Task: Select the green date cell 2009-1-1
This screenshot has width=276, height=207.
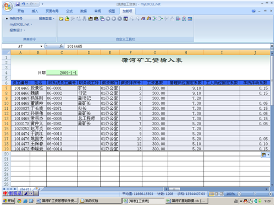Action: tap(62, 72)
